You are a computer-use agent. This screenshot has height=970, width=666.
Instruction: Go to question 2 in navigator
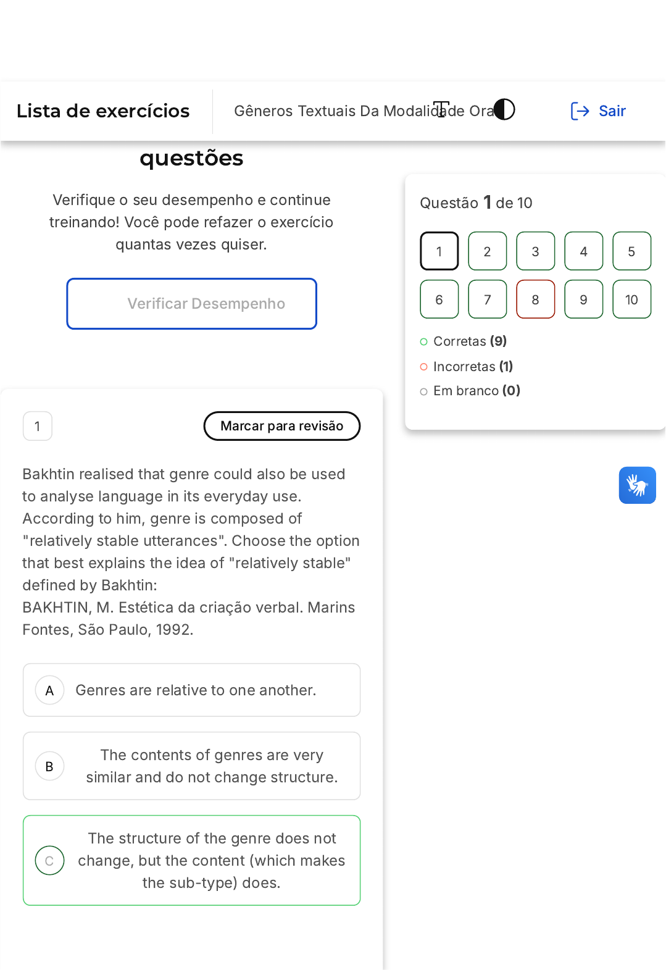[x=487, y=251]
